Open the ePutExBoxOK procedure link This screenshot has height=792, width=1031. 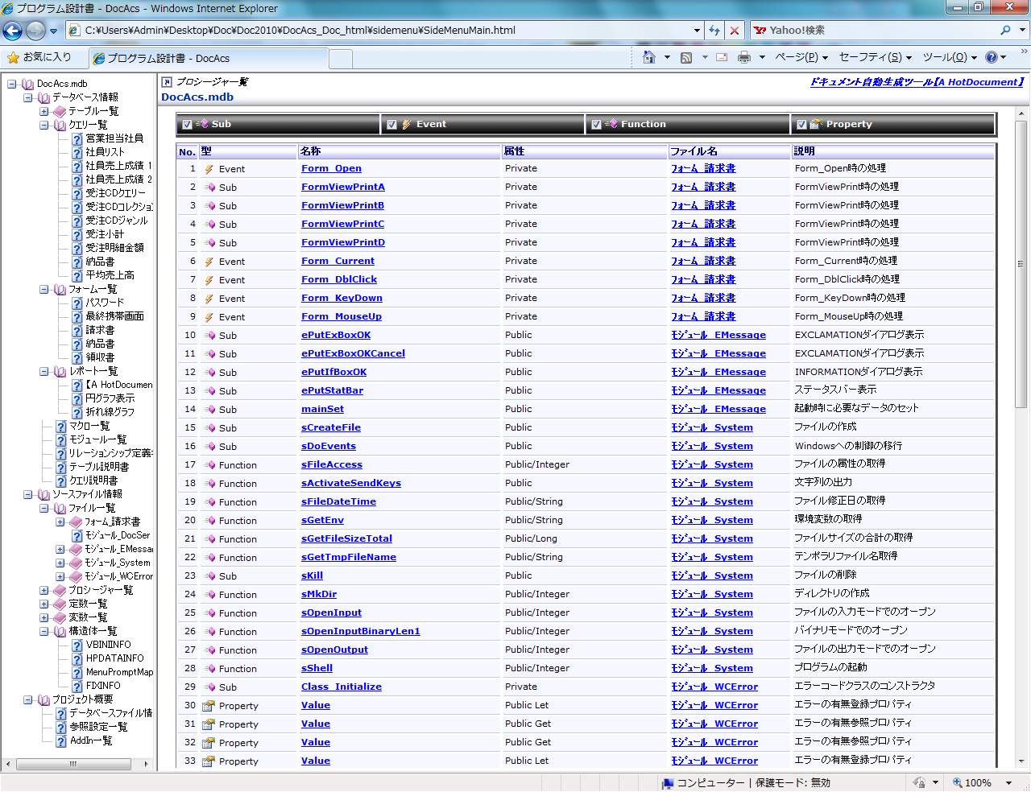click(336, 336)
